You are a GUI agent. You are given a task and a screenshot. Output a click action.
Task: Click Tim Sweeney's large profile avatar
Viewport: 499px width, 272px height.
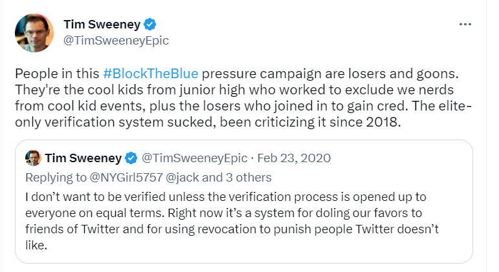34,33
